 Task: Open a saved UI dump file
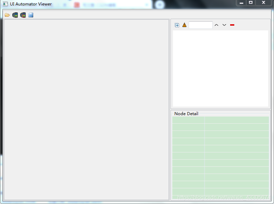click(7, 15)
